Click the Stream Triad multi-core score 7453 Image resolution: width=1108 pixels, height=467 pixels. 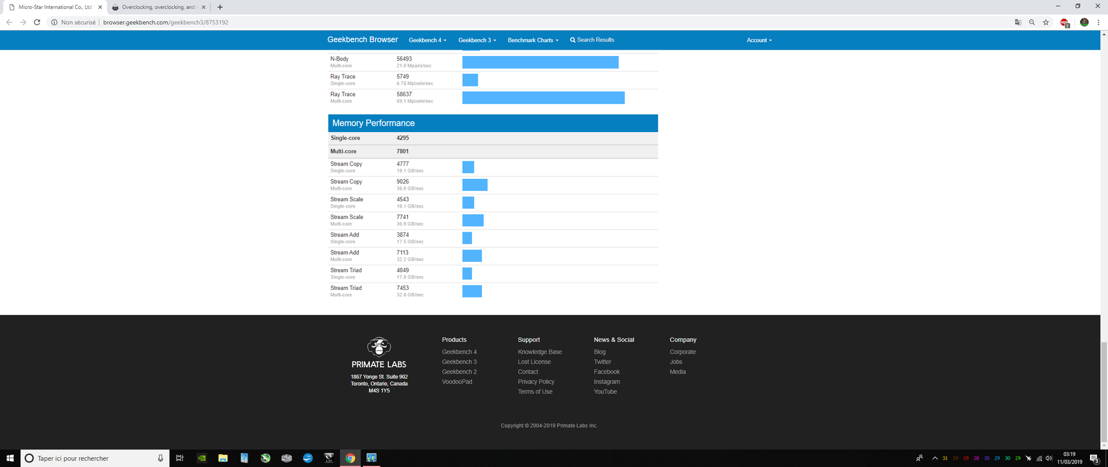tap(403, 288)
